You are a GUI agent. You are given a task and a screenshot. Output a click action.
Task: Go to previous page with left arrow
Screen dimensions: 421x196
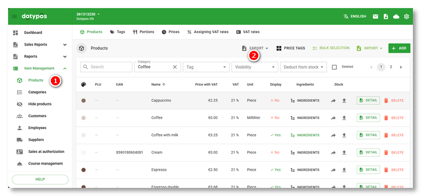click(371, 67)
